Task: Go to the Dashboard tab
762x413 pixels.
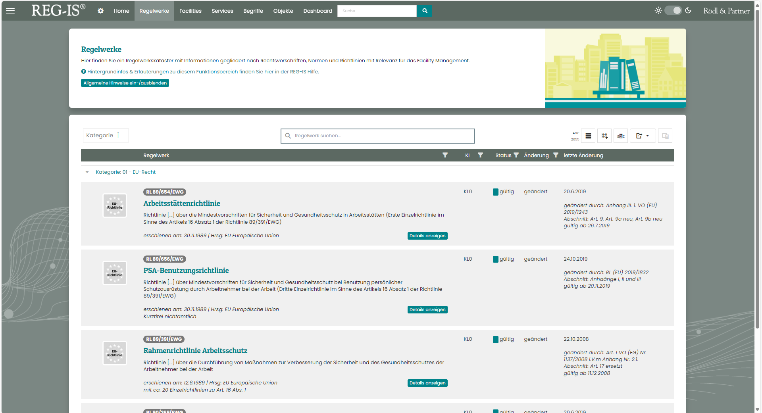Action: 317,11
